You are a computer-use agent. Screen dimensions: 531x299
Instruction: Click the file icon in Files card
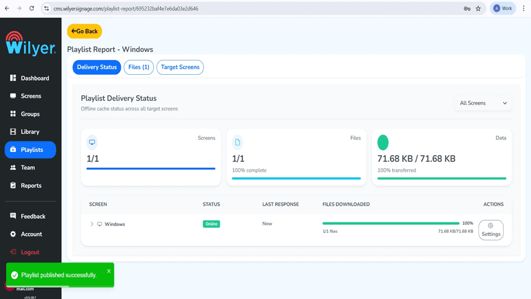pos(237,142)
